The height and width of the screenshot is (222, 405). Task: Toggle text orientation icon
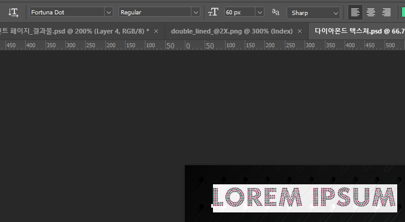[13, 13]
